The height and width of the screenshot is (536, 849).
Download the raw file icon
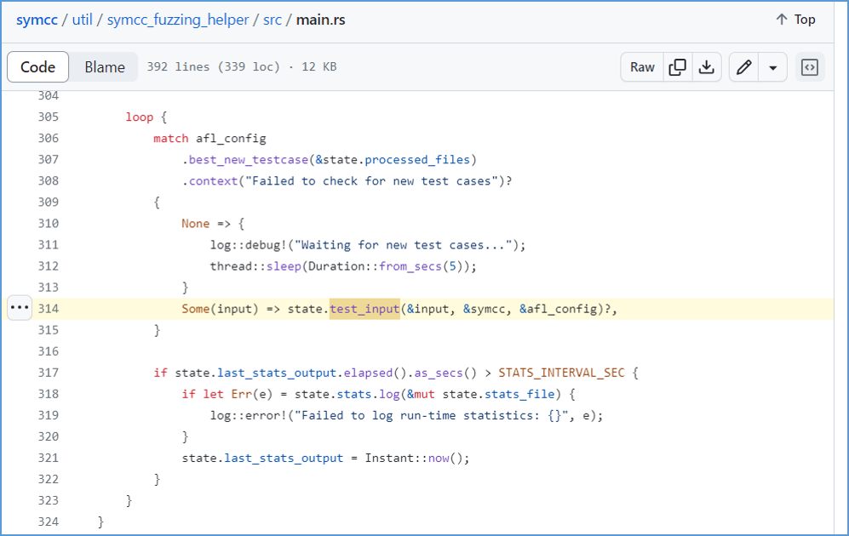[x=707, y=67]
